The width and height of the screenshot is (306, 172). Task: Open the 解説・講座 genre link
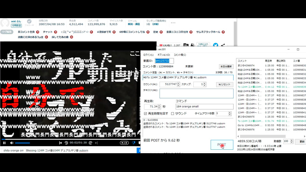134,24
